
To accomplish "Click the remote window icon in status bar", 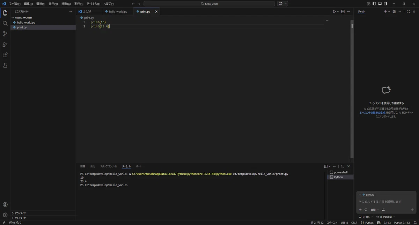I will pos(4,223).
